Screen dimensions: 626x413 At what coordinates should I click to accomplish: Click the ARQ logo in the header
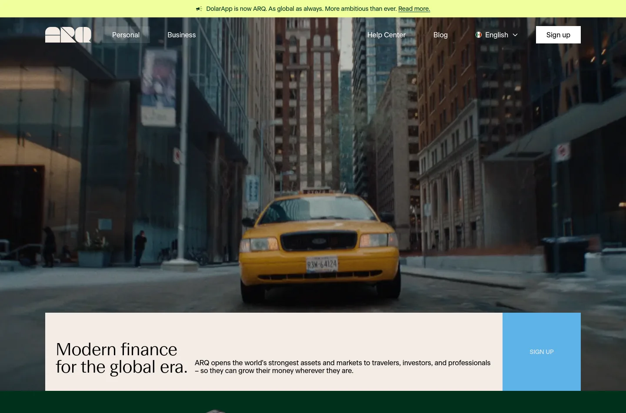[68, 35]
